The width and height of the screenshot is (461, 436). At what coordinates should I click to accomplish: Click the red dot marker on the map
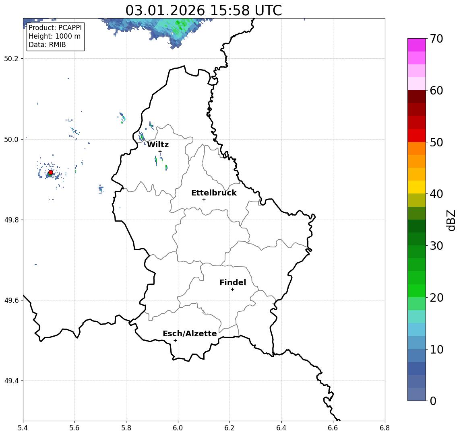pyautogui.click(x=51, y=173)
